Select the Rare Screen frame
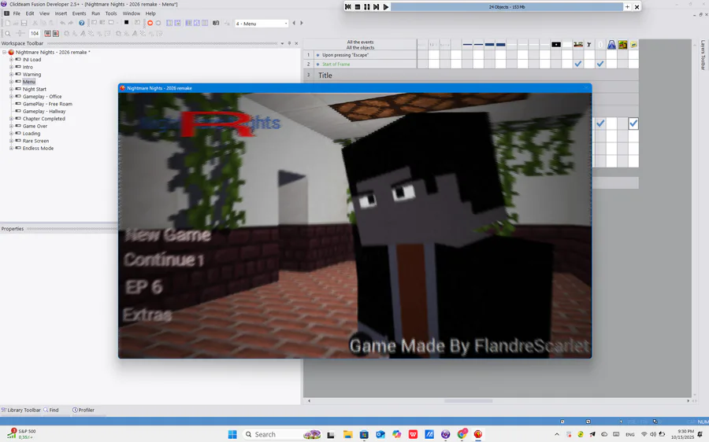The width and height of the screenshot is (709, 442). pos(35,141)
